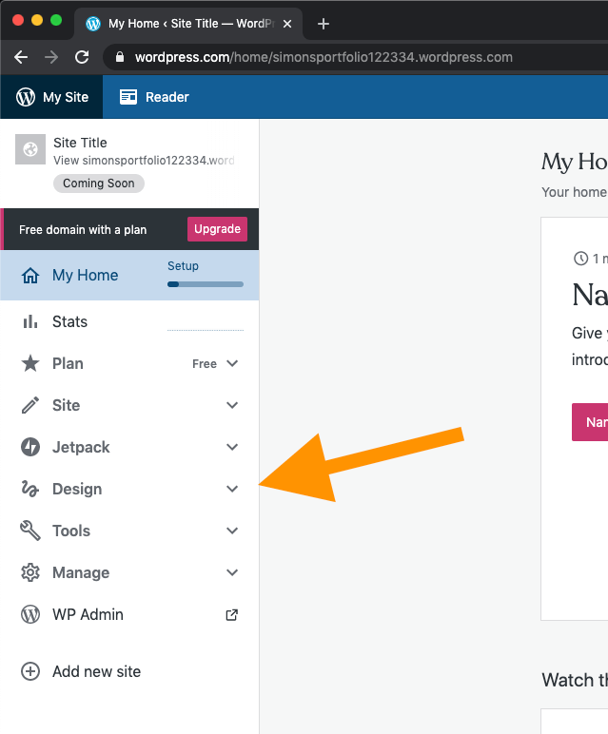608x734 pixels.
Task: Open the Reader icon in top bar
Action: (128, 97)
